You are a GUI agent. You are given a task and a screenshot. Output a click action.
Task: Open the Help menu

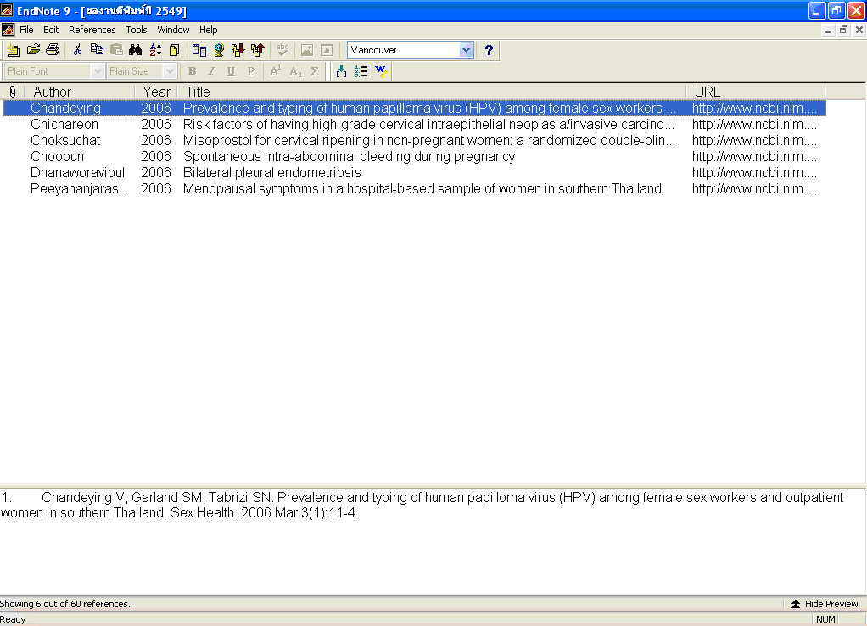click(x=209, y=30)
